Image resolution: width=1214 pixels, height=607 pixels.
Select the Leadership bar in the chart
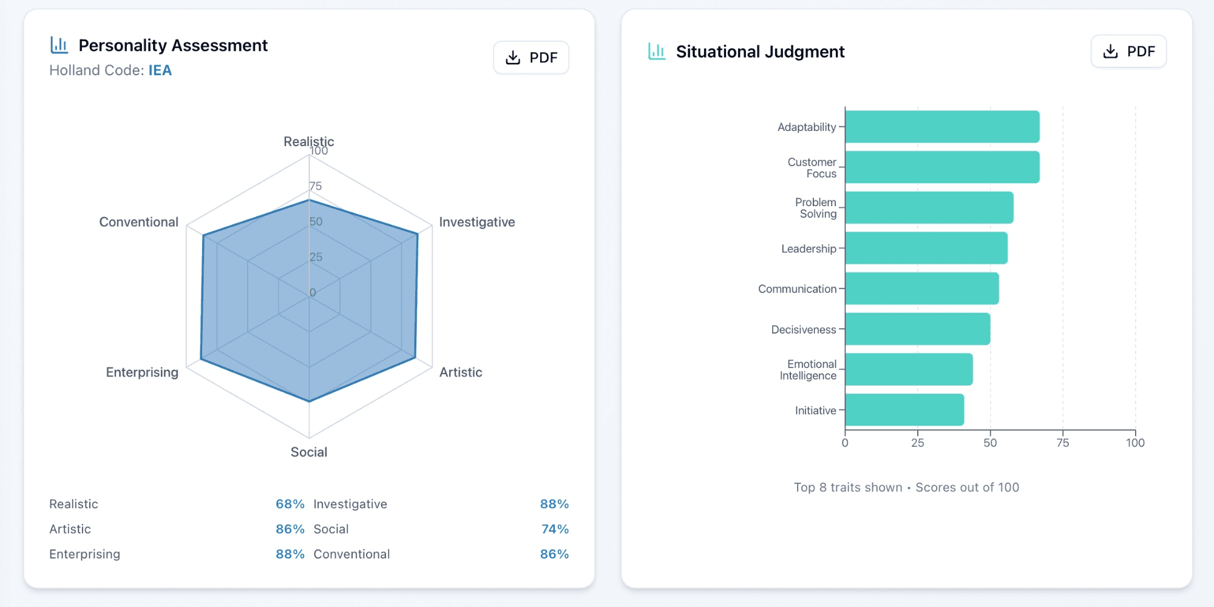[926, 248]
